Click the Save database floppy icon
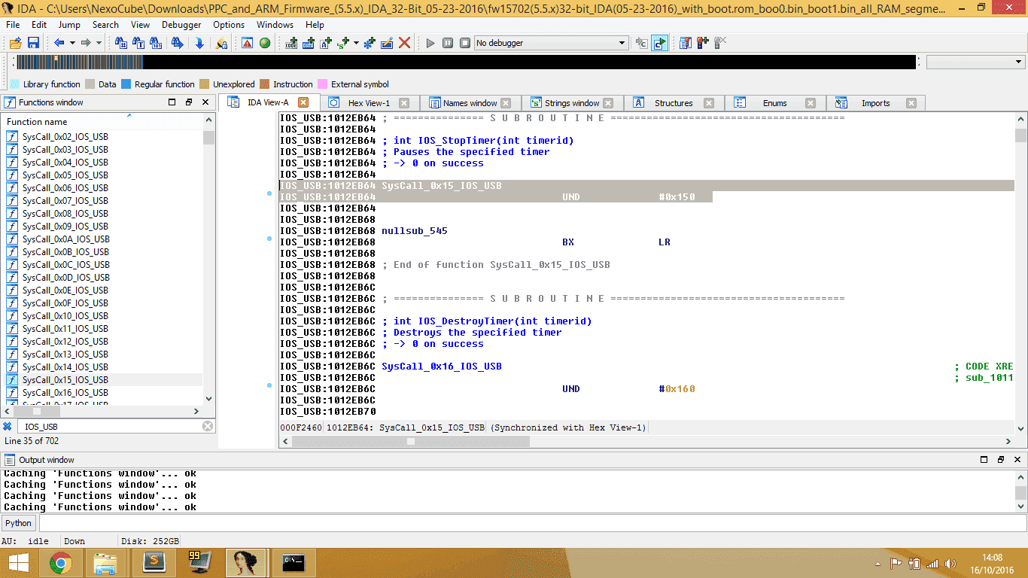The width and height of the screenshot is (1028, 578). pos(33,43)
